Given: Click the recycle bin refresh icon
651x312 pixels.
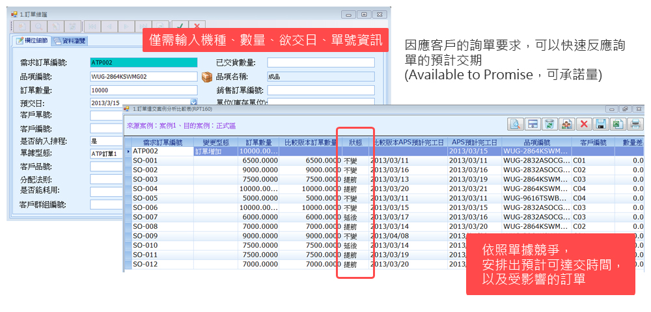Looking at the screenshot, I should pyautogui.click(x=549, y=124).
